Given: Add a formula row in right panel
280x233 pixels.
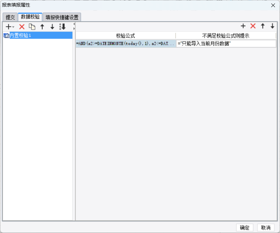Looking at the screenshot, I should (x=243, y=26).
